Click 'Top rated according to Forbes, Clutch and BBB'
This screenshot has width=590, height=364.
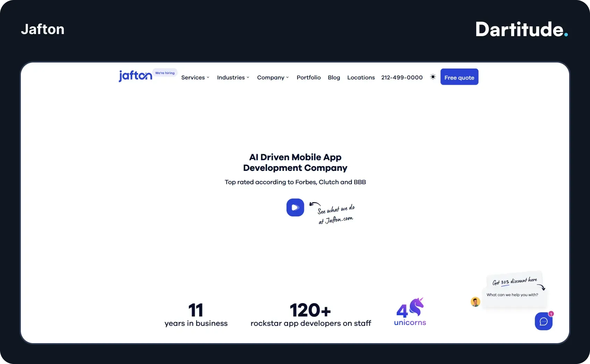[295, 182]
